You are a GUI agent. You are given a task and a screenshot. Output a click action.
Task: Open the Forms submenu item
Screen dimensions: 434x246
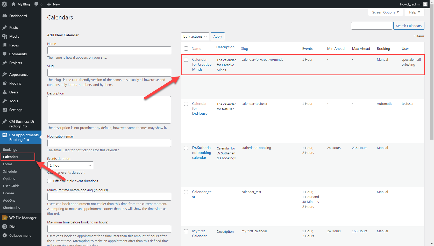pyautogui.click(x=8, y=164)
